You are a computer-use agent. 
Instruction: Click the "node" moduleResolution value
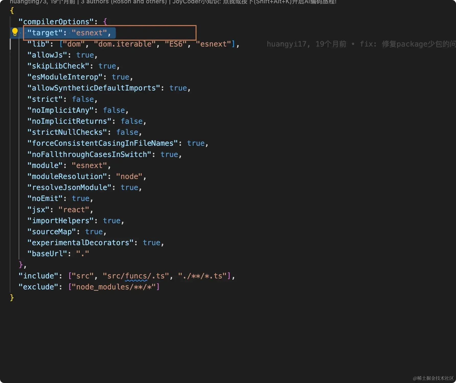[x=129, y=176]
